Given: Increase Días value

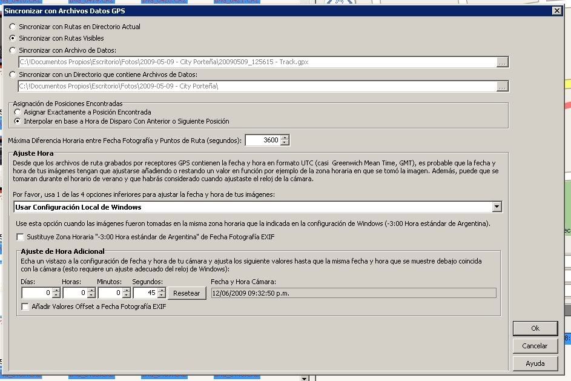Looking at the screenshot, I should pos(56,290).
